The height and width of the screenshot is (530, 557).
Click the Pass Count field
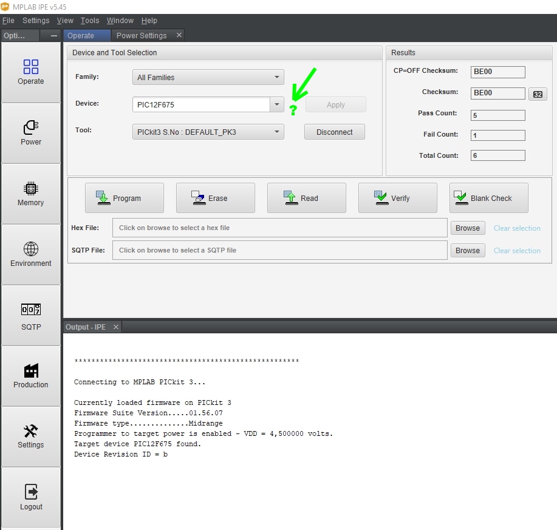tap(497, 115)
